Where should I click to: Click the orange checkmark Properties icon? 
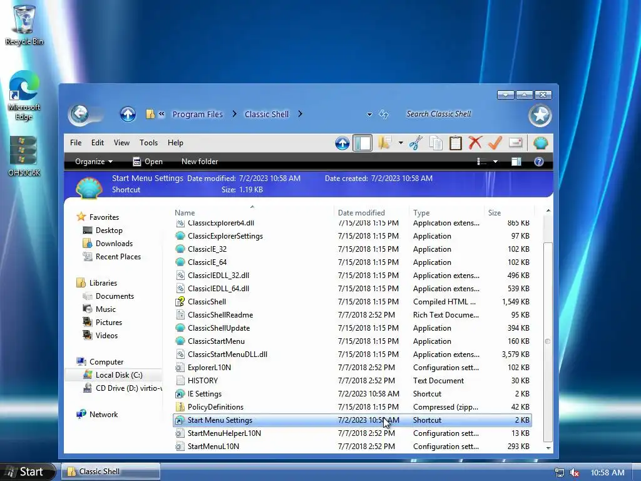point(495,143)
